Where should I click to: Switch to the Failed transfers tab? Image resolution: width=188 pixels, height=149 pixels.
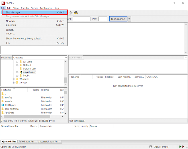click(26, 142)
